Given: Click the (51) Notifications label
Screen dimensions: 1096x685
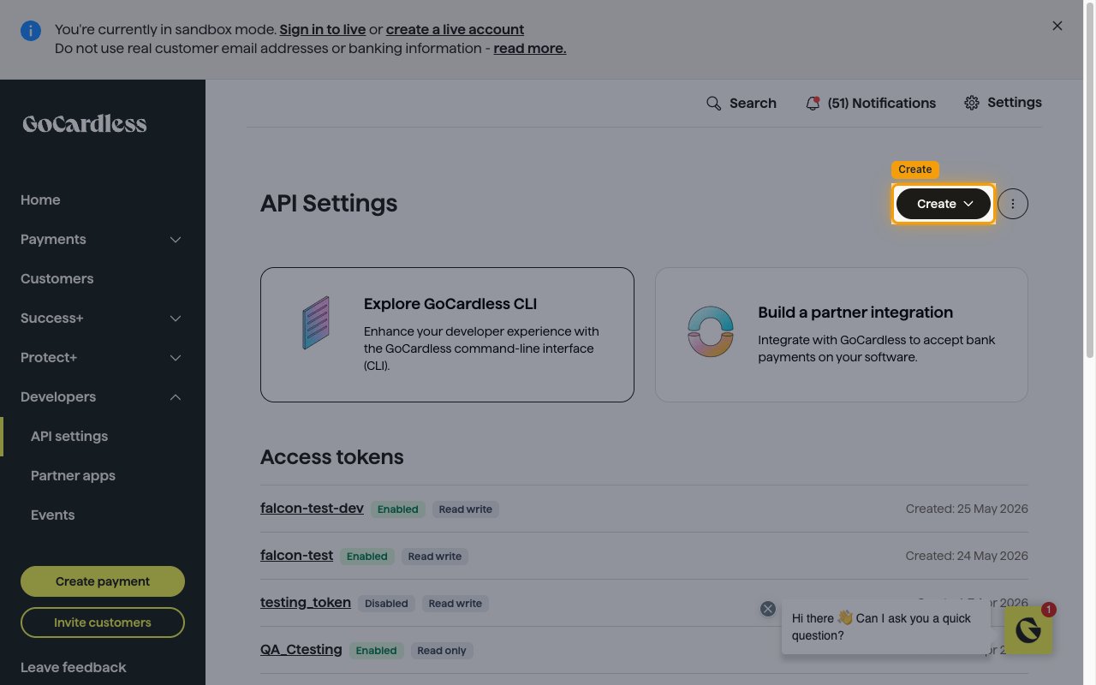Looking at the screenshot, I should click(x=882, y=103).
